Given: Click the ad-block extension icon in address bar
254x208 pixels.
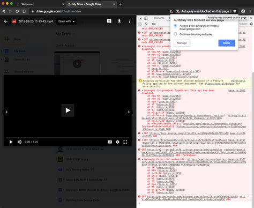Looking at the screenshot, I should (x=171, y=11).
